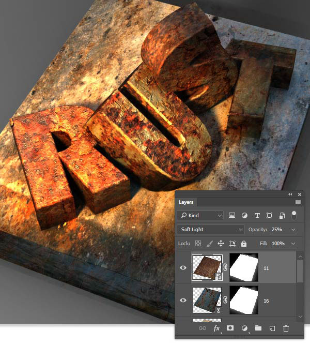The height and width of the screenshot is (345, 310).
Task: Create a new layer icon
Action: pos(272,328)
